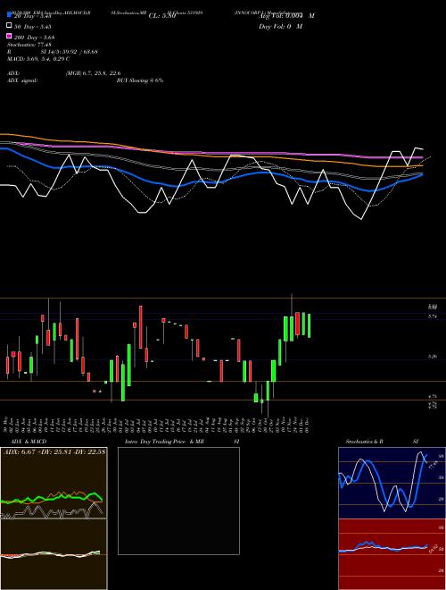Click the "CL: 5.80" closing price
The image size is (446, 590).
pos(162,16)
